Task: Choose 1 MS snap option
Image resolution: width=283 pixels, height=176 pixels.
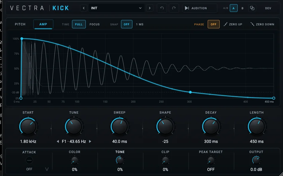Action: (140, 24)
